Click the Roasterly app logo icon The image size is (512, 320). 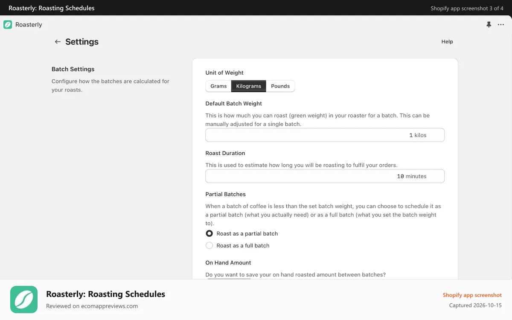pos(8,25)
